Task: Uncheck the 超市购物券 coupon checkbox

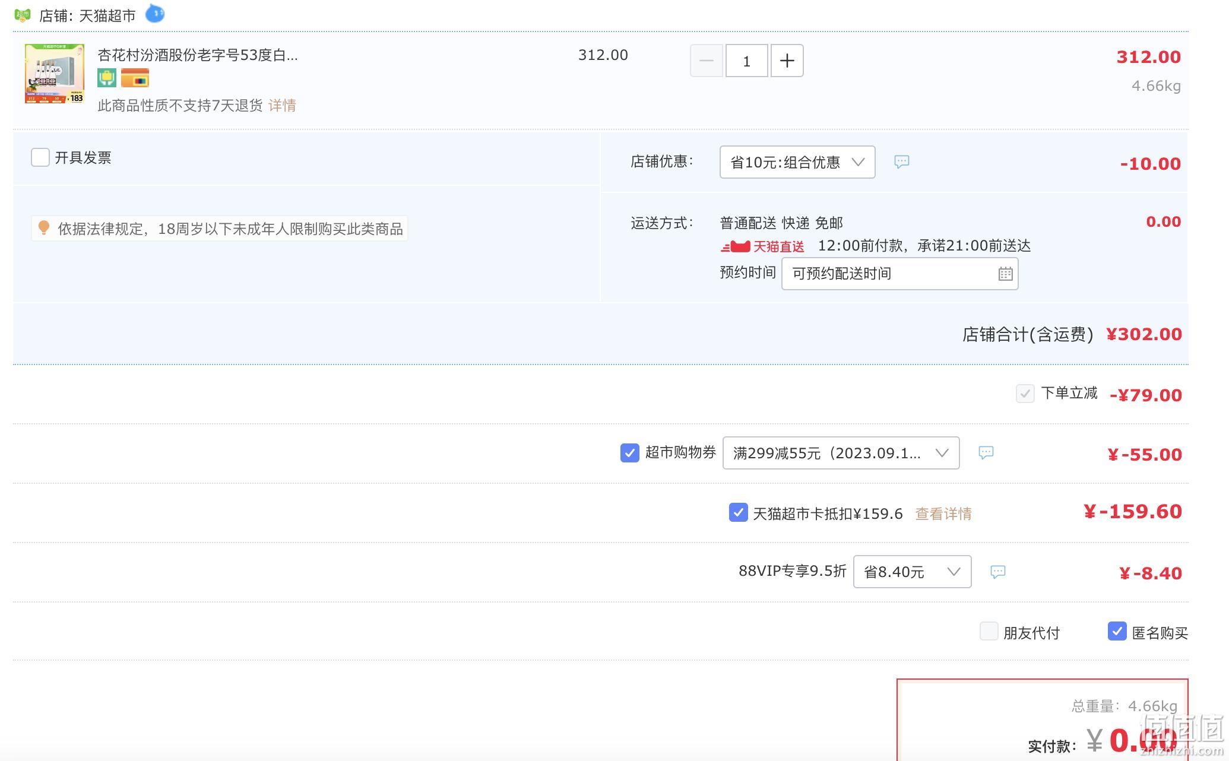Action: [x=630, y=453]
